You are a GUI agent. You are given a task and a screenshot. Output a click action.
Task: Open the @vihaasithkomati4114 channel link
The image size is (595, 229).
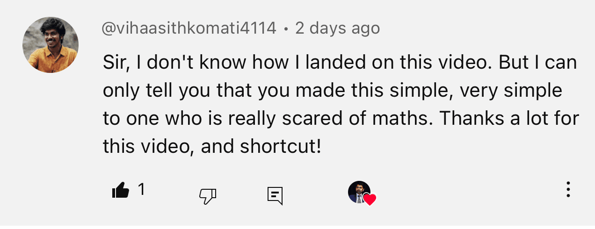click(x=189, y=29)
